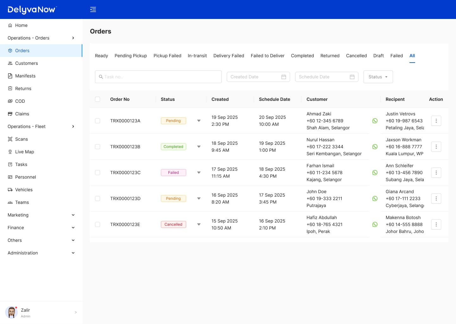
Task: Switch to Returned tab
Action: pyautogui.click(x=330, y=56)
